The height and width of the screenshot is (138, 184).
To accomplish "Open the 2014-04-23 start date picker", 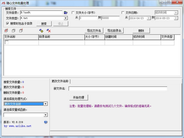I will [x=148, y=18].
